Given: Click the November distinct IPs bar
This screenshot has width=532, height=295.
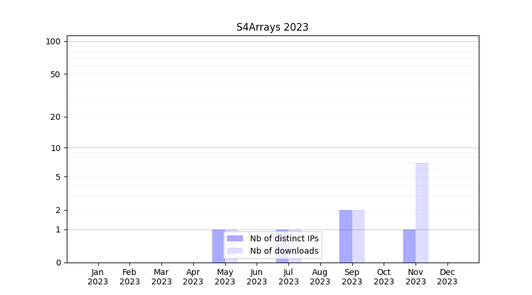Looking at the screenshot, I should 409,245.
